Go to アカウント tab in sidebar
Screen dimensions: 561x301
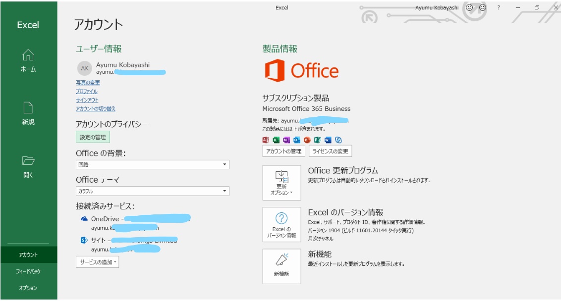tap(28, 255)
